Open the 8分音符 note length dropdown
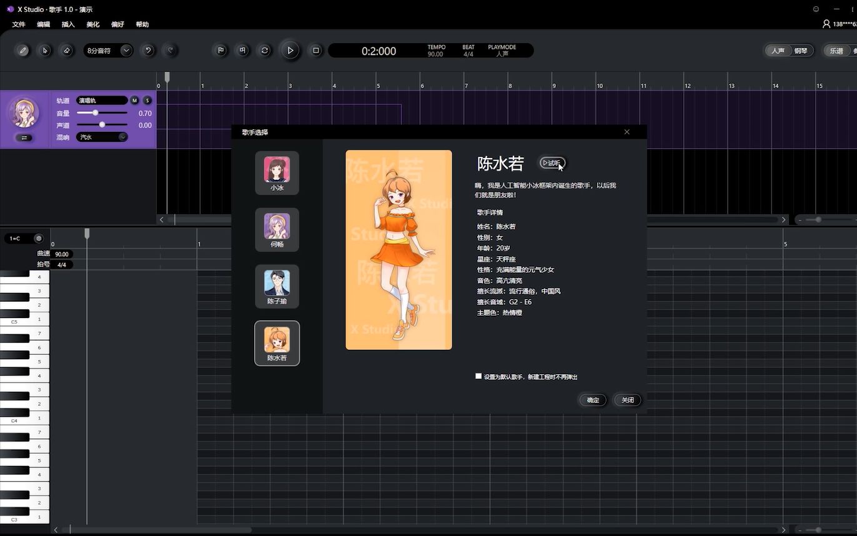The image size is (857, 536). (108, 51)
